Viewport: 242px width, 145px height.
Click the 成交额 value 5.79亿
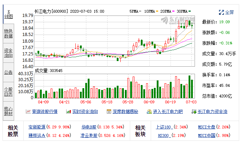click(x=225, y=64)
